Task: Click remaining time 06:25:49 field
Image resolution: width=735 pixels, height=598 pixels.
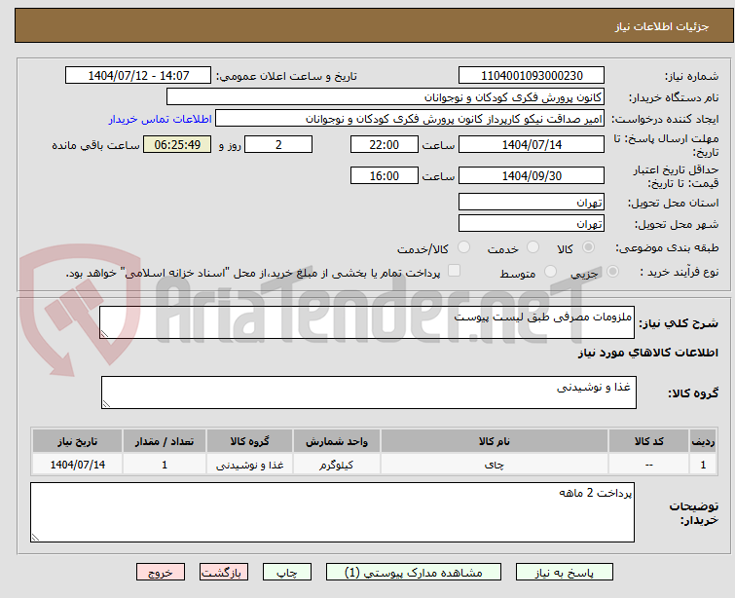Action: pyautogui.click(x=177, y=144)
